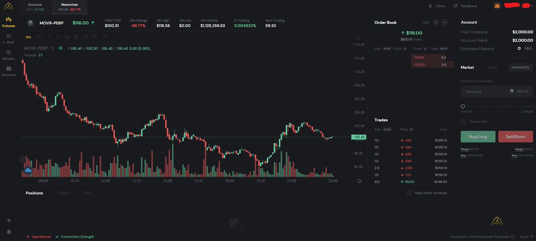536x241 pixels.
Task: Increase order book grouping with plus
Action: pyautogui.click(x=436, y=22)
